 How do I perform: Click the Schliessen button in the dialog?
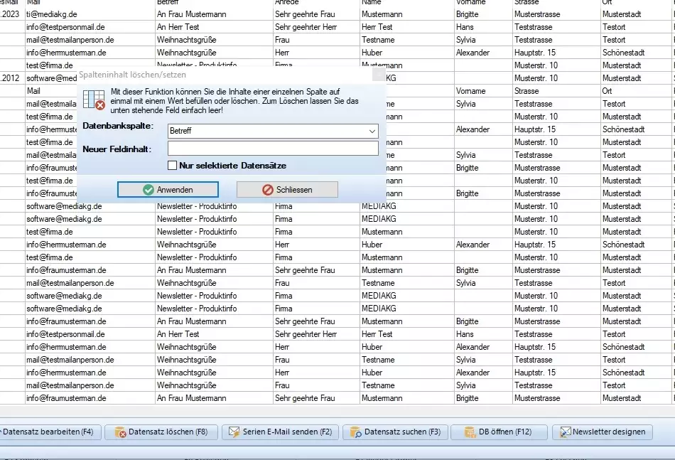click(287, 190)
